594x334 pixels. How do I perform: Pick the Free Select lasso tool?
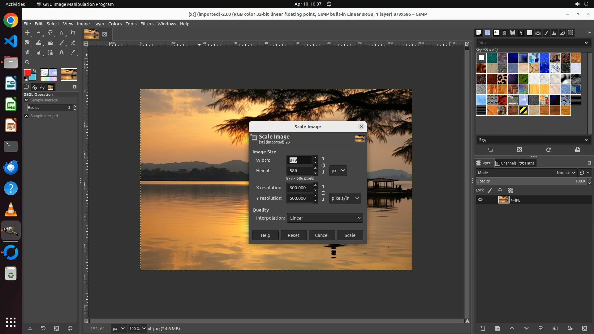tap(50, 32)
